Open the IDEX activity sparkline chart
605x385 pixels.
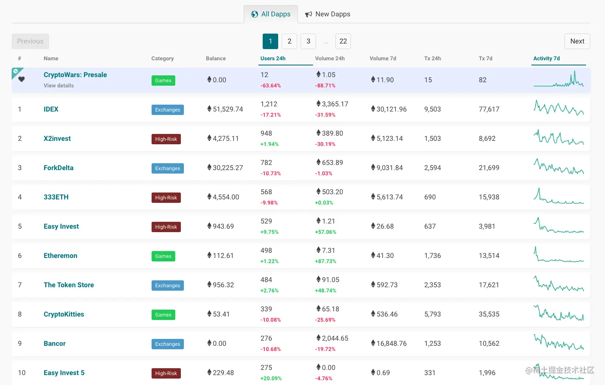(x=558, y=108)
